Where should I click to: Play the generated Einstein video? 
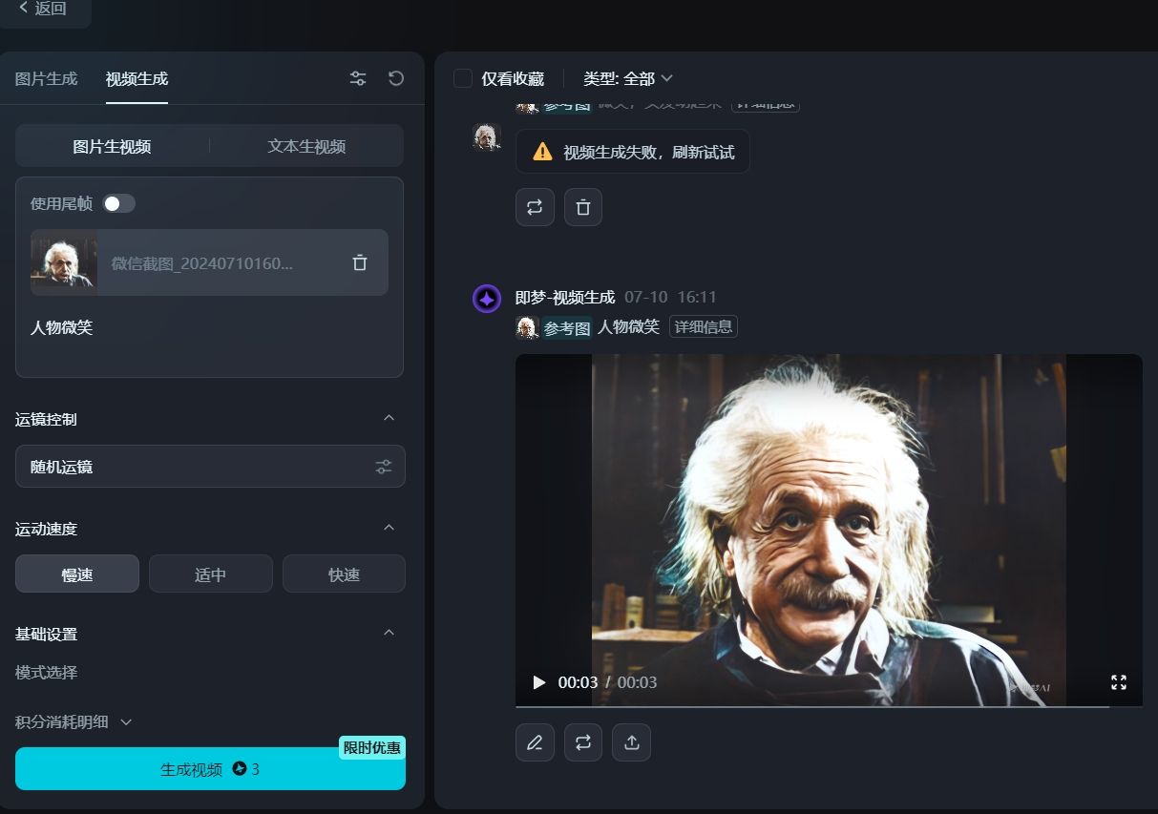tap(537, 681)
